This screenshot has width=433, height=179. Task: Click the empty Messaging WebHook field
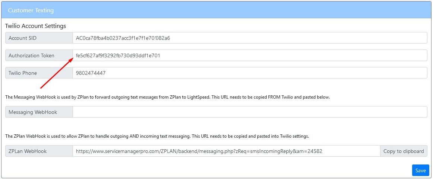pyautogui.click(x=249, y=112)
